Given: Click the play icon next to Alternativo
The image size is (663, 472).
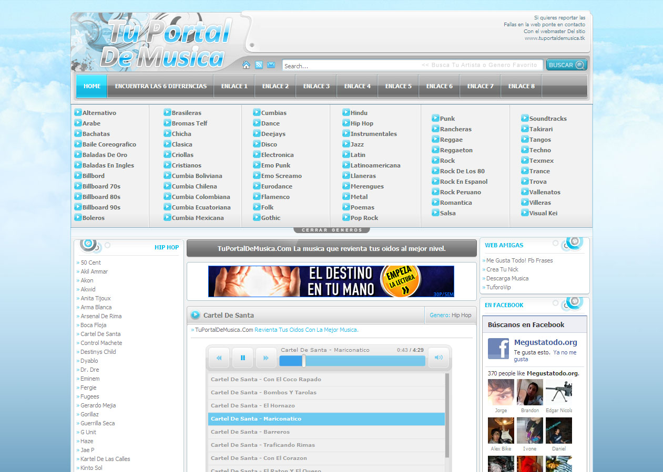Looking at the screenshot, I should [x=78, y=112].
